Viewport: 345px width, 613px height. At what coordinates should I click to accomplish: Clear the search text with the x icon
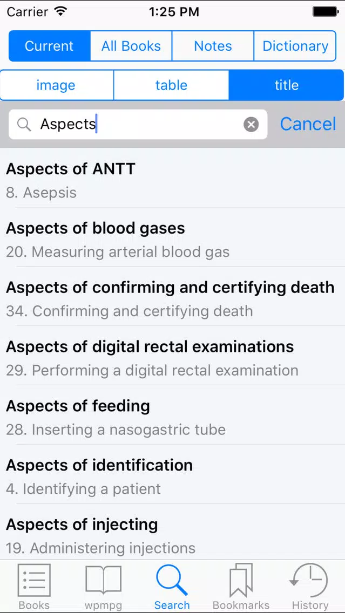pos(251,124)
